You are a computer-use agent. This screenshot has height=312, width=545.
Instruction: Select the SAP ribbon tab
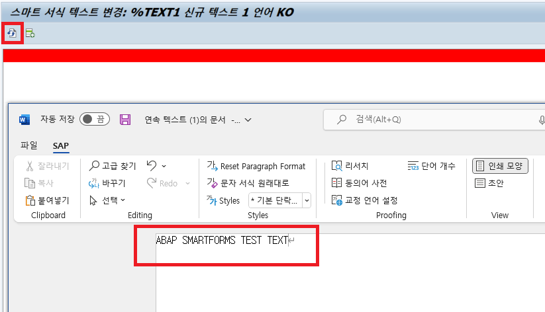point(61,146)
